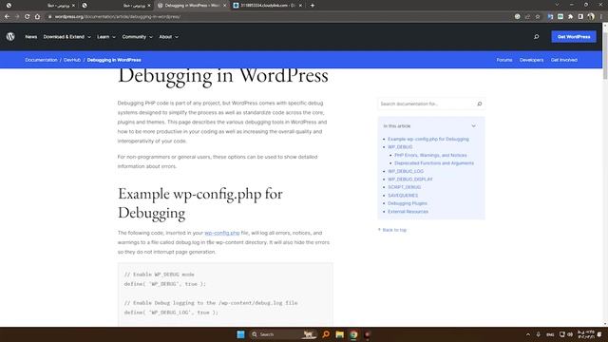Screen dimensions: 608x342
Task: Open the volume control in the system tray
Action: 570,334
